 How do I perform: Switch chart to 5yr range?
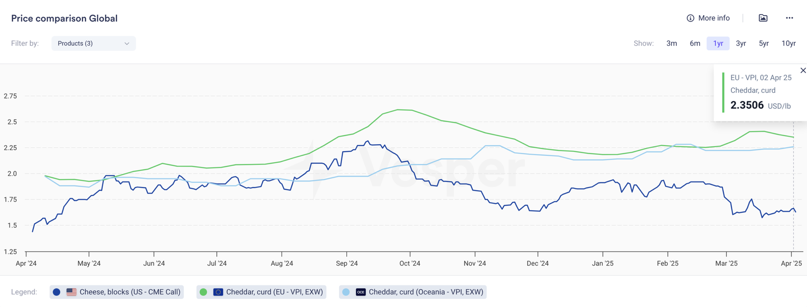764,43
